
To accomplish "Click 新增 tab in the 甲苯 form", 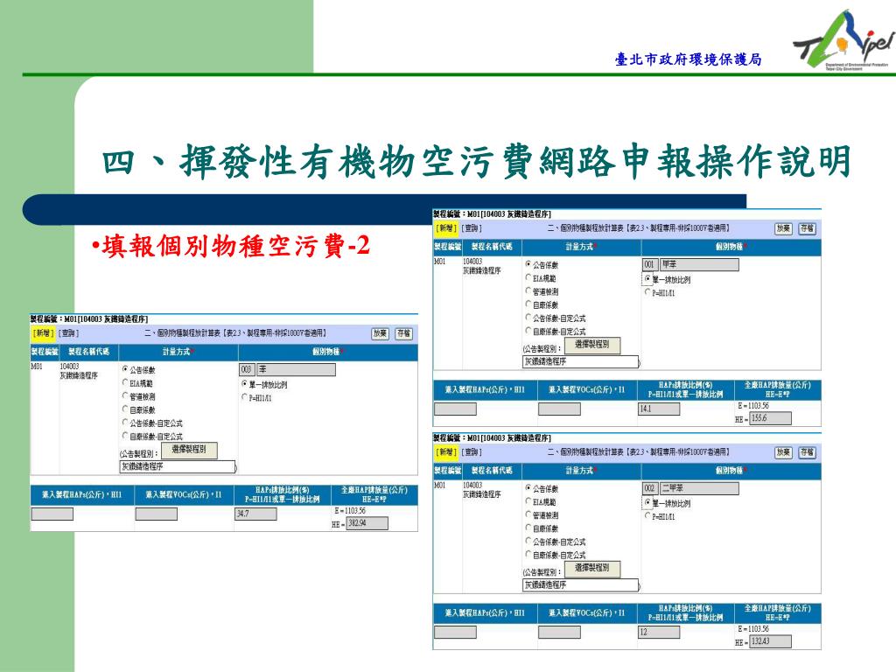I will point(445,228).
